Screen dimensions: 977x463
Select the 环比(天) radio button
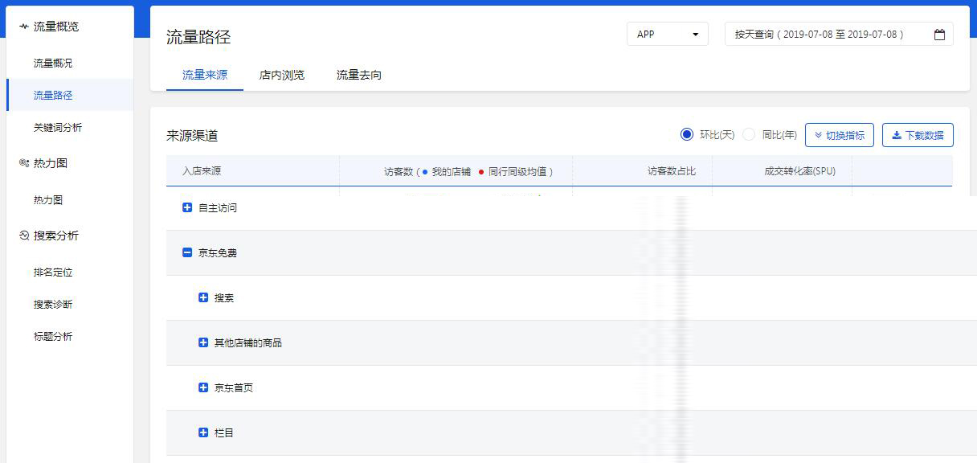[x=686, y=134]
